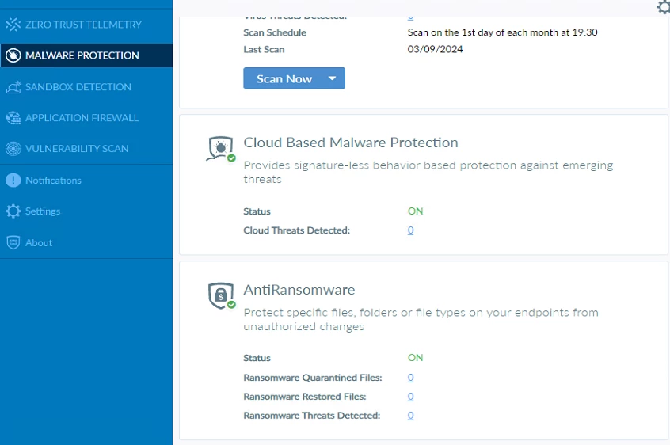The width and height of the screenshot is (670, 445).
Task: Click the AntiRansomware ON status
Action: tap(415, 357)
